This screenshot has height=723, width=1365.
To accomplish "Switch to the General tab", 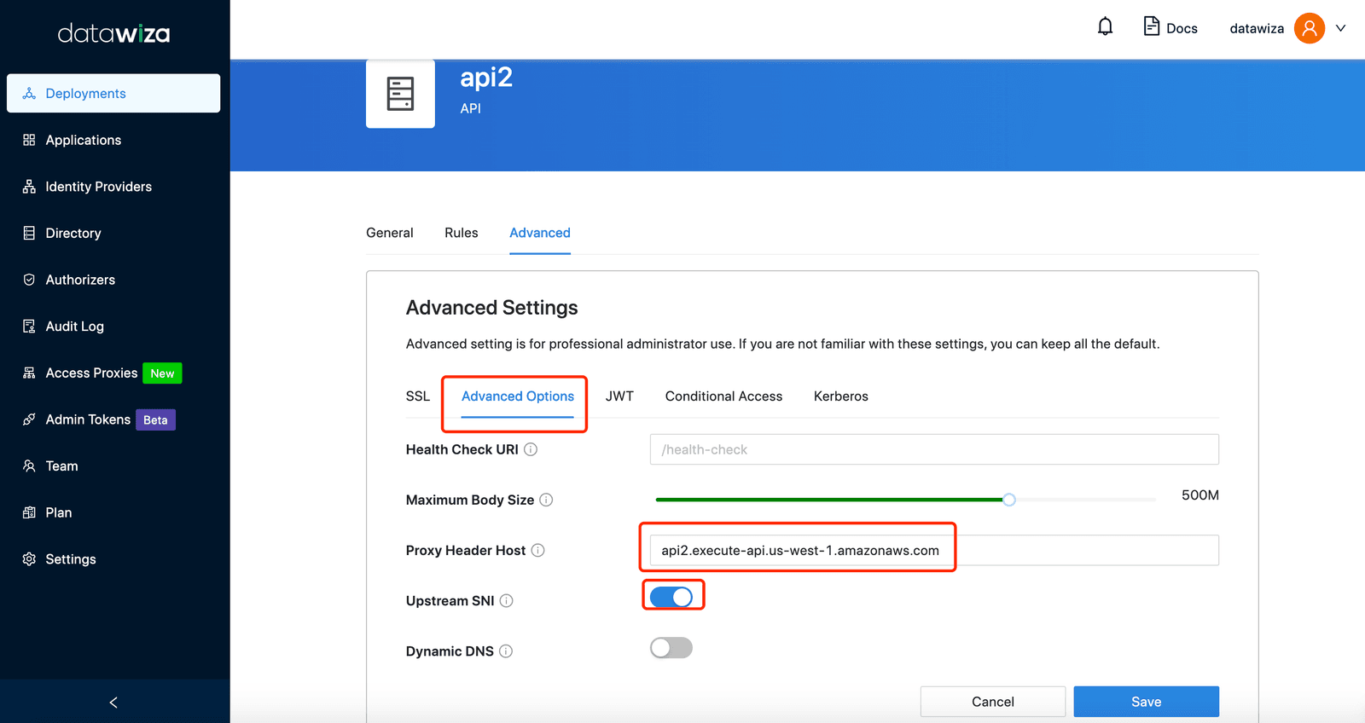I will (x=390, y=233).
